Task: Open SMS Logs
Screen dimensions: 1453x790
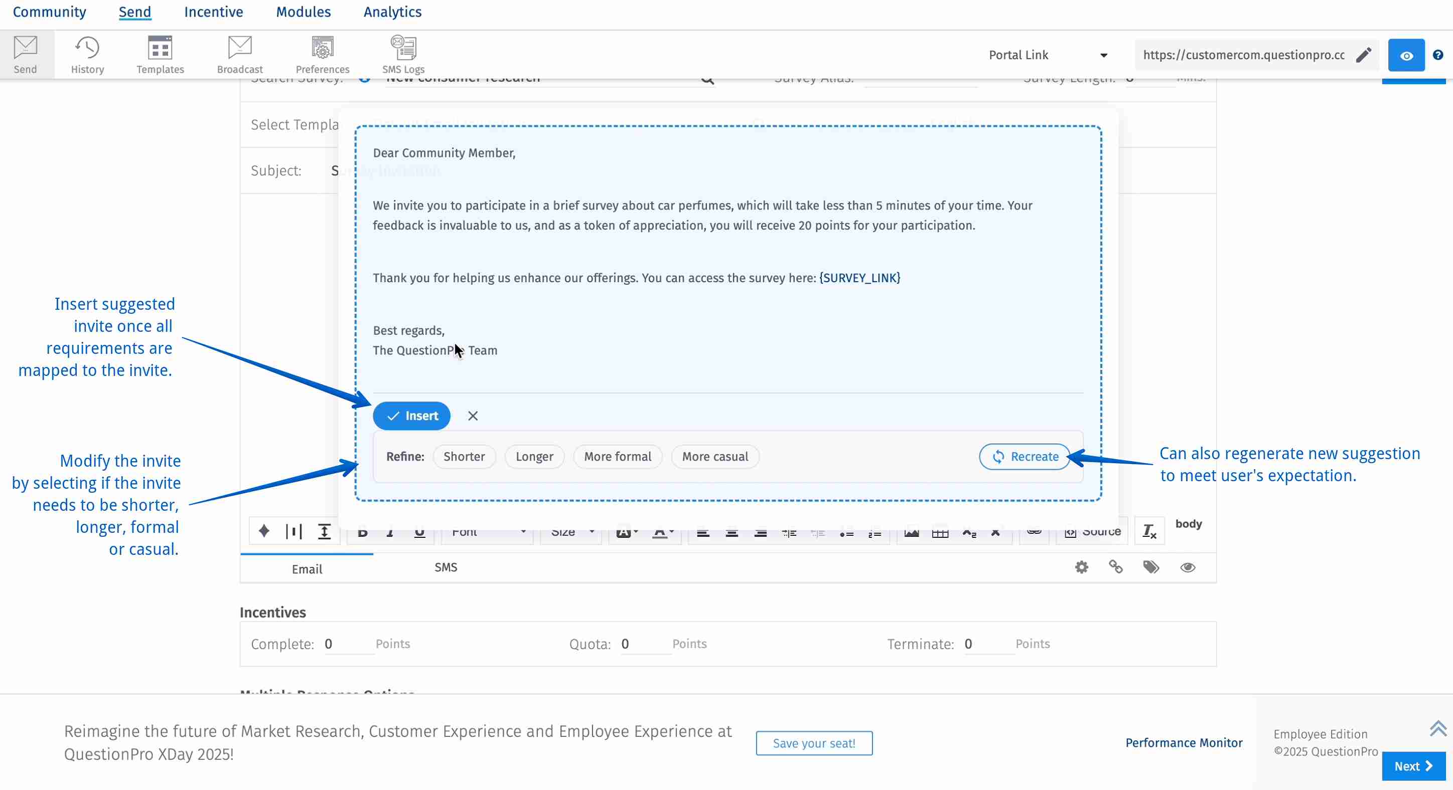Action: 403,55
